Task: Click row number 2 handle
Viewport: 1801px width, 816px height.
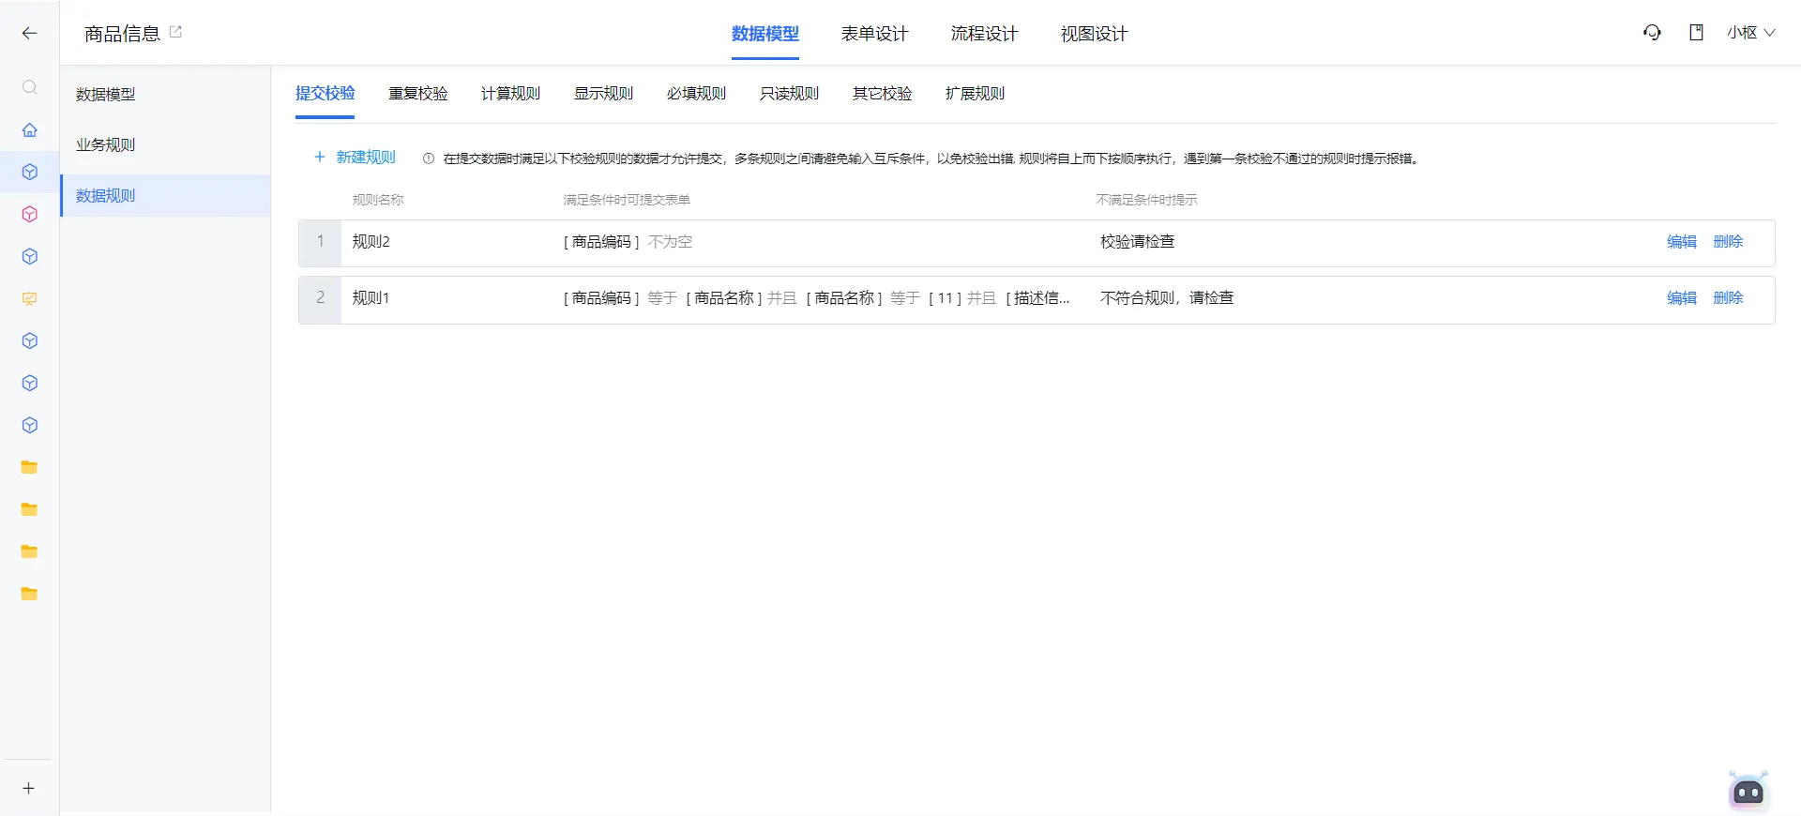Action: coord(320,298)
